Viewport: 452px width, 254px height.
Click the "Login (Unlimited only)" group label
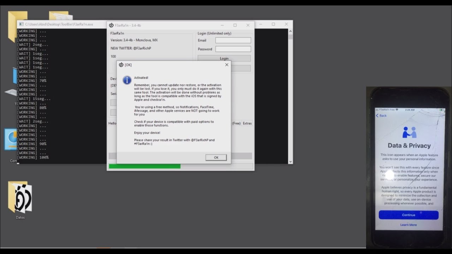(214, 34)
